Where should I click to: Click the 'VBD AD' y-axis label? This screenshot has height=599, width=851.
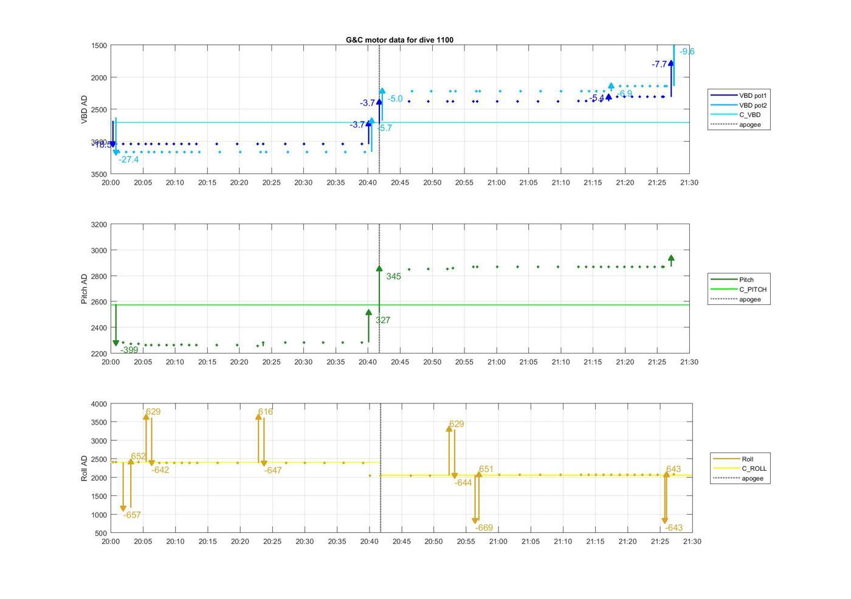(x=84, y=110)
